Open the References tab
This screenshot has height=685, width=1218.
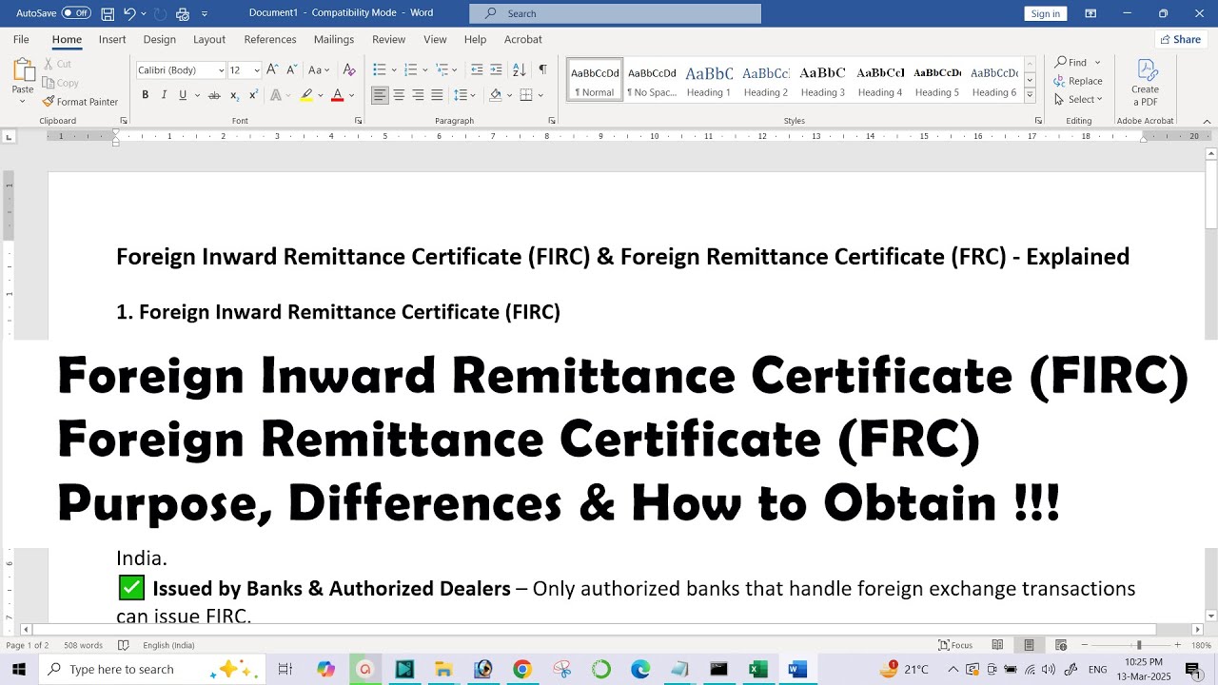tap(270, 39)
